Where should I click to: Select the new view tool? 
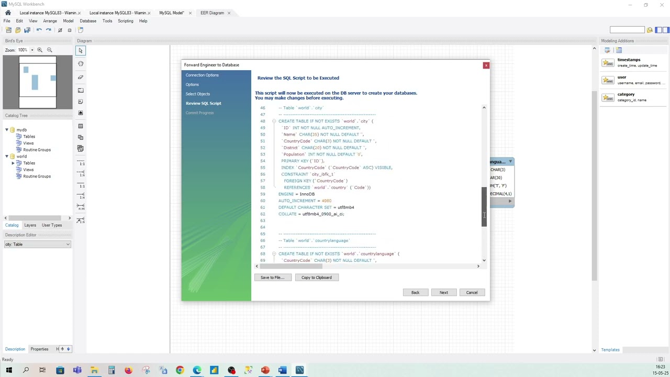click(x=81, y=137)
